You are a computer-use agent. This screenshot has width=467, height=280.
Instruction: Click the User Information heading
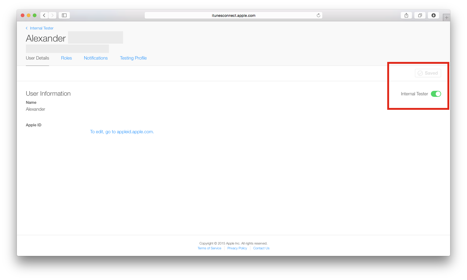[x=48, y=94]
